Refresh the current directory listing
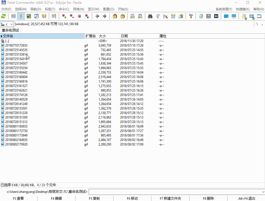This screenshot has width=265, height=201. click(4, 16)
